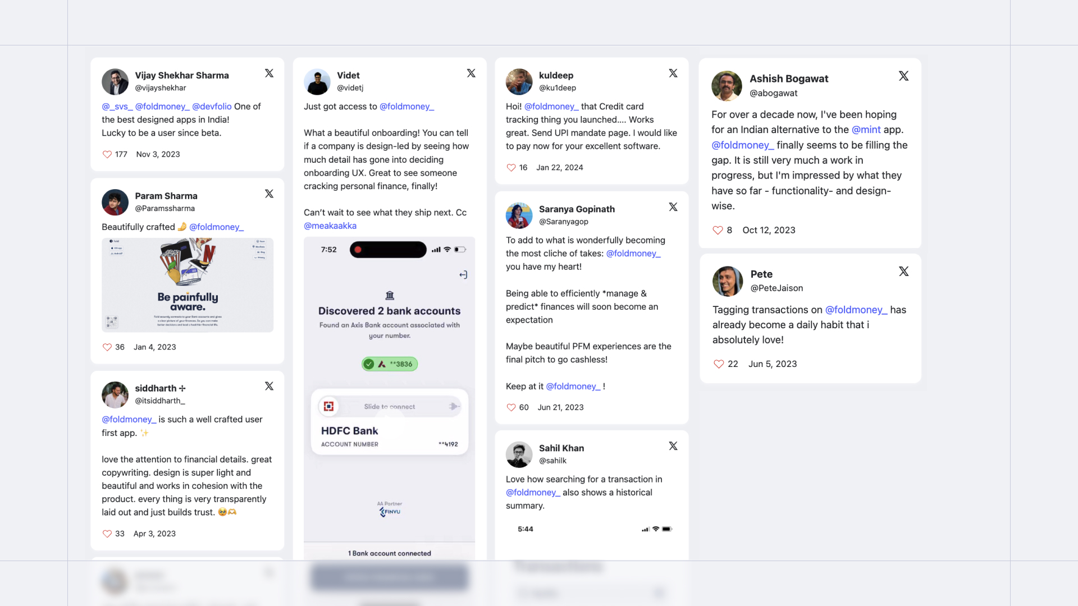Click the name 'Ashish Bogawat'
The width and height of the screenshot is (1078, 606).
point(789,79)
